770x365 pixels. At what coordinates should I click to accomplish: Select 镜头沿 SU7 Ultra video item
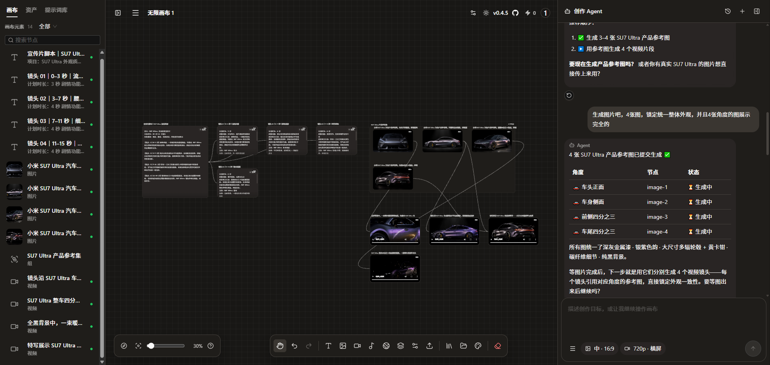(x=49, y=282)
